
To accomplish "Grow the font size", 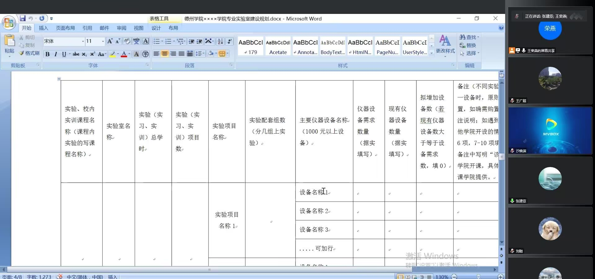I will (x=110, y=41).
